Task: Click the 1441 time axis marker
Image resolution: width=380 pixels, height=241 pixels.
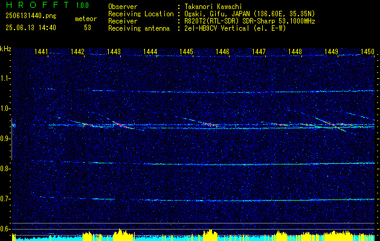Action: point(42,52)
